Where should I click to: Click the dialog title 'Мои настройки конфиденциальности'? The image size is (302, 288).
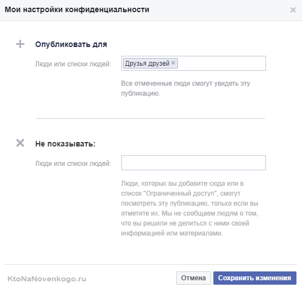tap(77, 9)
